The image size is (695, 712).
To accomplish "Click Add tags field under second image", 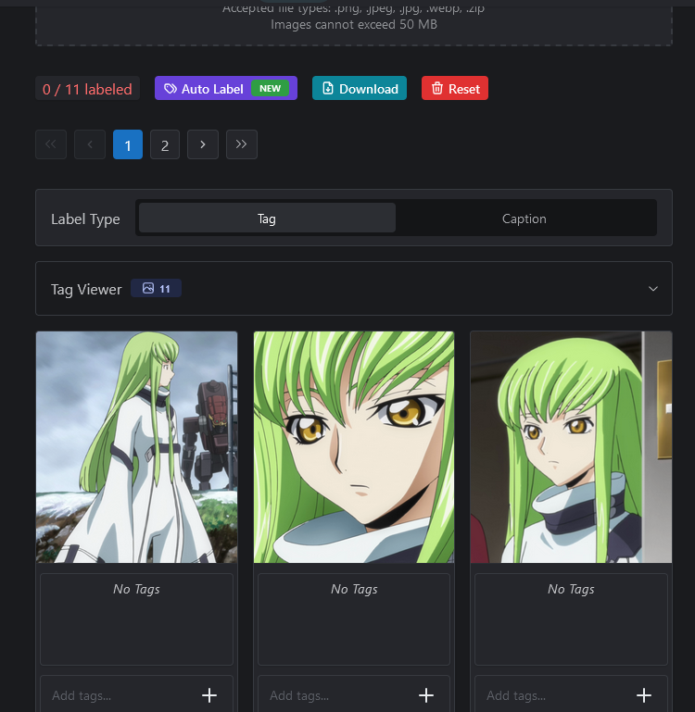I will pos(340,694).
